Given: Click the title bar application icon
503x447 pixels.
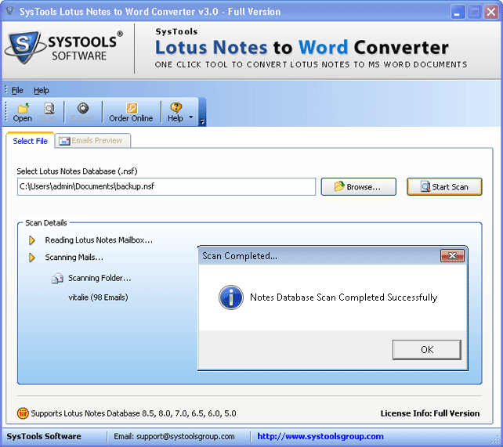Looking at the screenshot, I should (10, 11).
